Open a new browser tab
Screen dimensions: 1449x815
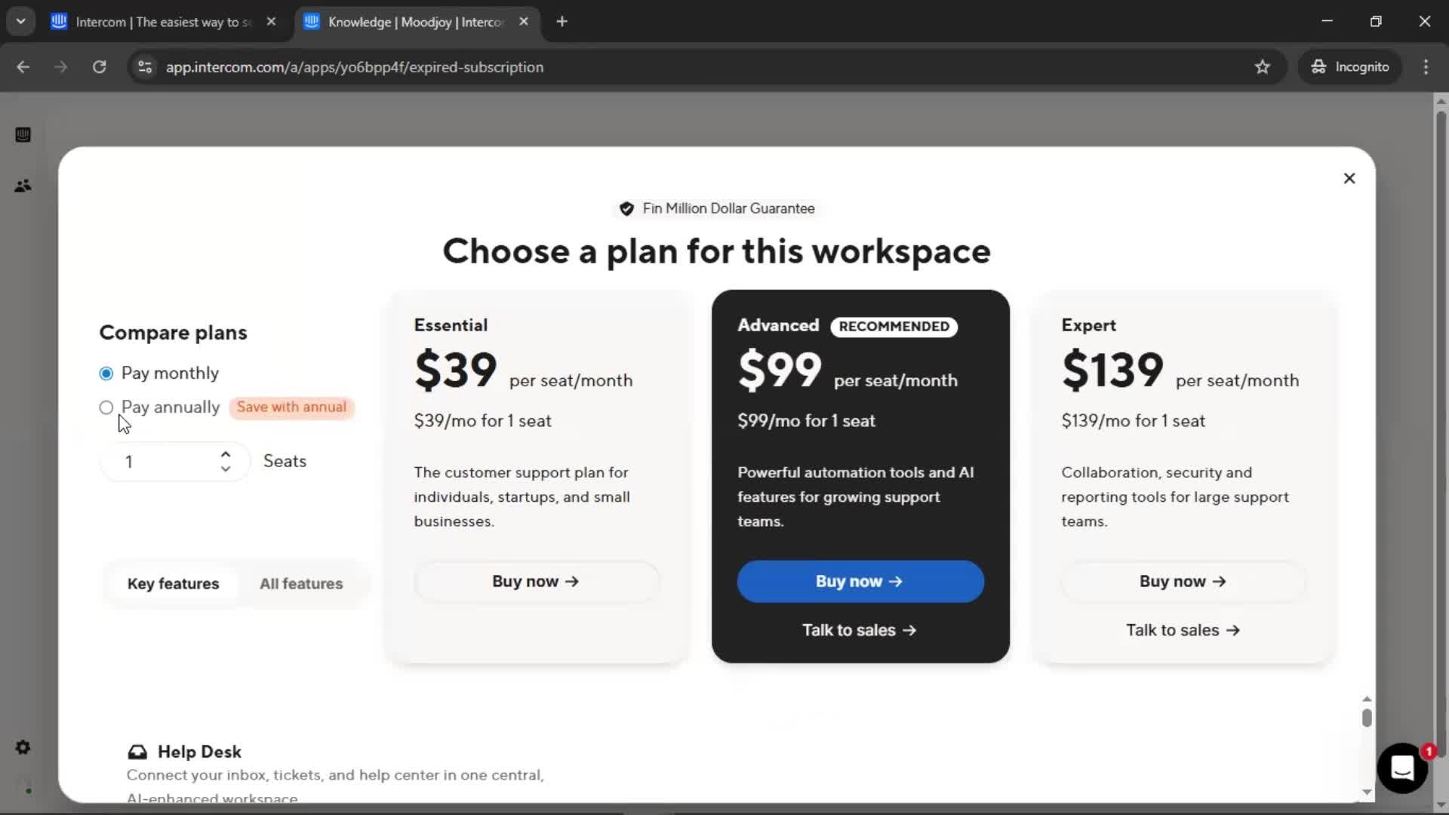[x=561, y=22]
